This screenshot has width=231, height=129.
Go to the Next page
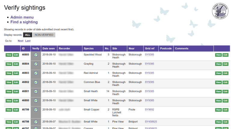[x=20, y=41]
